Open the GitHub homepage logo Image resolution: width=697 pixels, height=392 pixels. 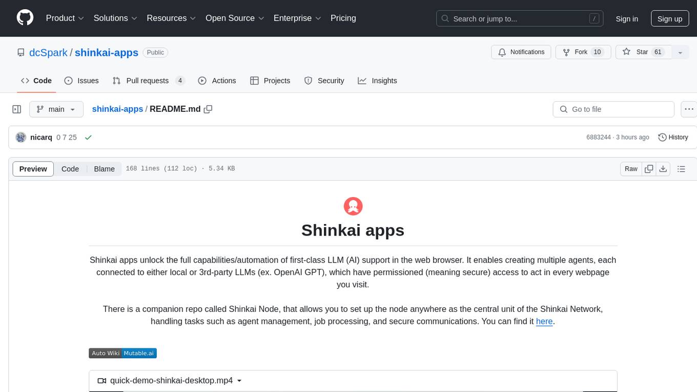point(25,18)
